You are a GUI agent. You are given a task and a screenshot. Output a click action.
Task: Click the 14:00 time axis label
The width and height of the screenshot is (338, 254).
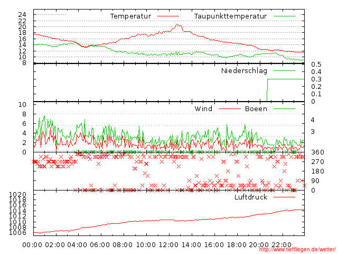[x=191, y=245]
